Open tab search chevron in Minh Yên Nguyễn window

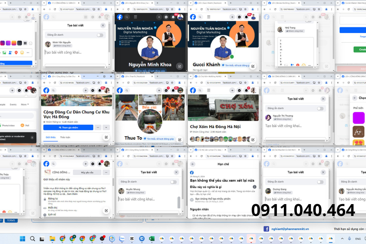(x=45, y=3)
